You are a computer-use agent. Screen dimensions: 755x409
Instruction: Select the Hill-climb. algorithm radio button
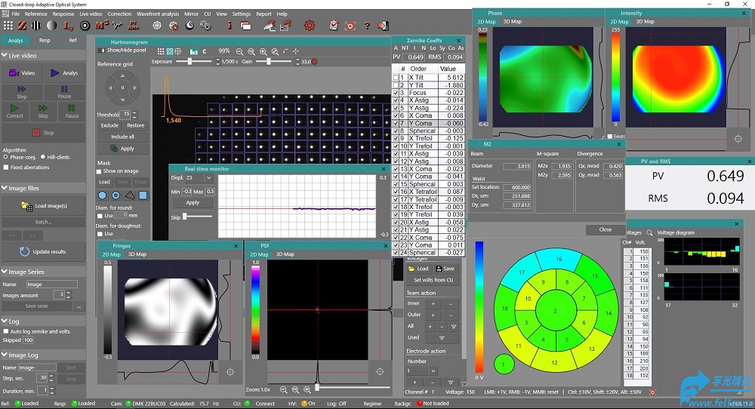pyautogui.click(x=42, y=157)
